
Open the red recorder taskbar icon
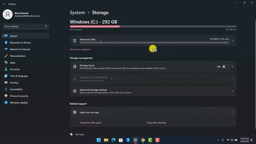pyautogui.click(x=157, y=140)
